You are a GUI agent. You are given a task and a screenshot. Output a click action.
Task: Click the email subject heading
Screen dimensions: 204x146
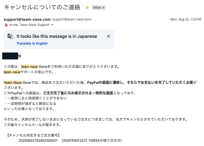tap(42, 7)
